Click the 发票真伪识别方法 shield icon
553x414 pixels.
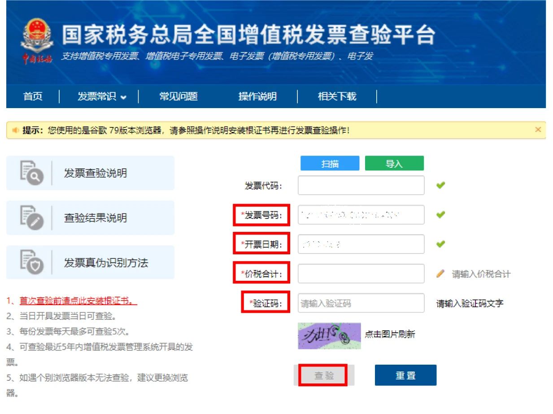[32, 263]
